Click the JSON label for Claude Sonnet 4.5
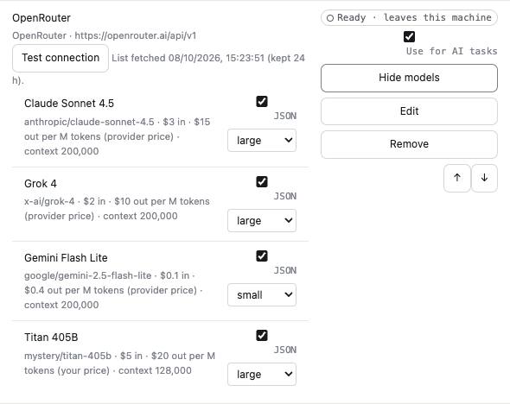The width and height of the screenshot is (510, 404). click(285, 116)
